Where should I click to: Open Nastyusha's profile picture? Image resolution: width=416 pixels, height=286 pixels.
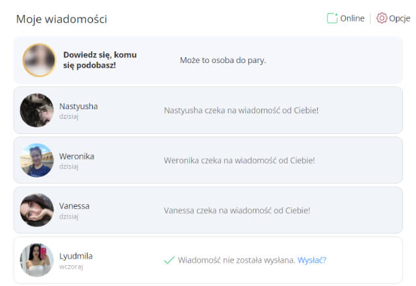(x=37, y=110)
